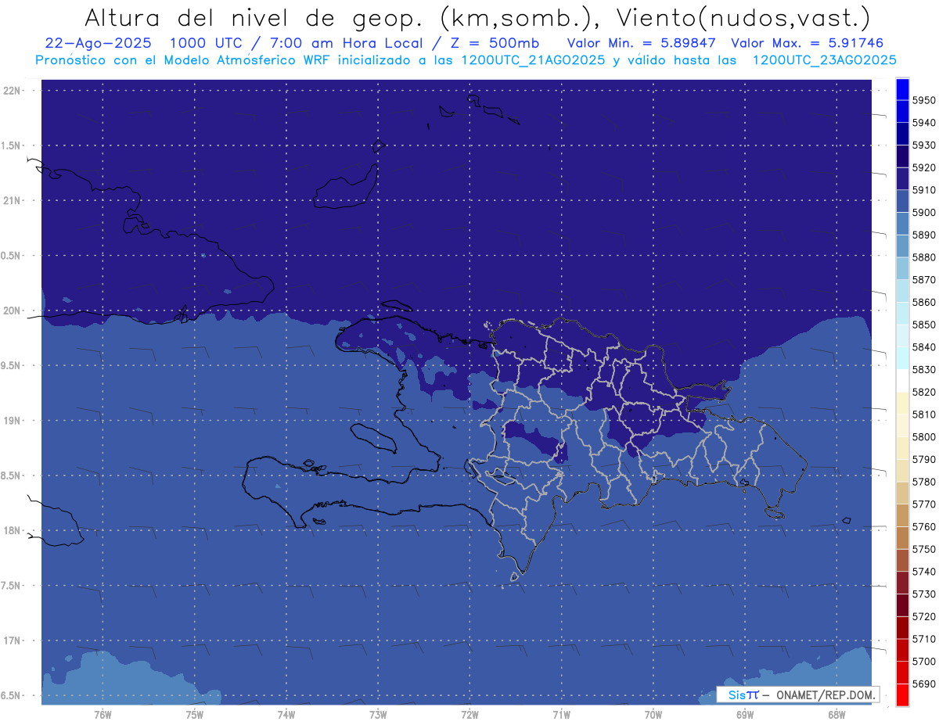This screenshot has height=725, width=939.
Task: Click the longitude label 76W
Action: tap(103, 714)
